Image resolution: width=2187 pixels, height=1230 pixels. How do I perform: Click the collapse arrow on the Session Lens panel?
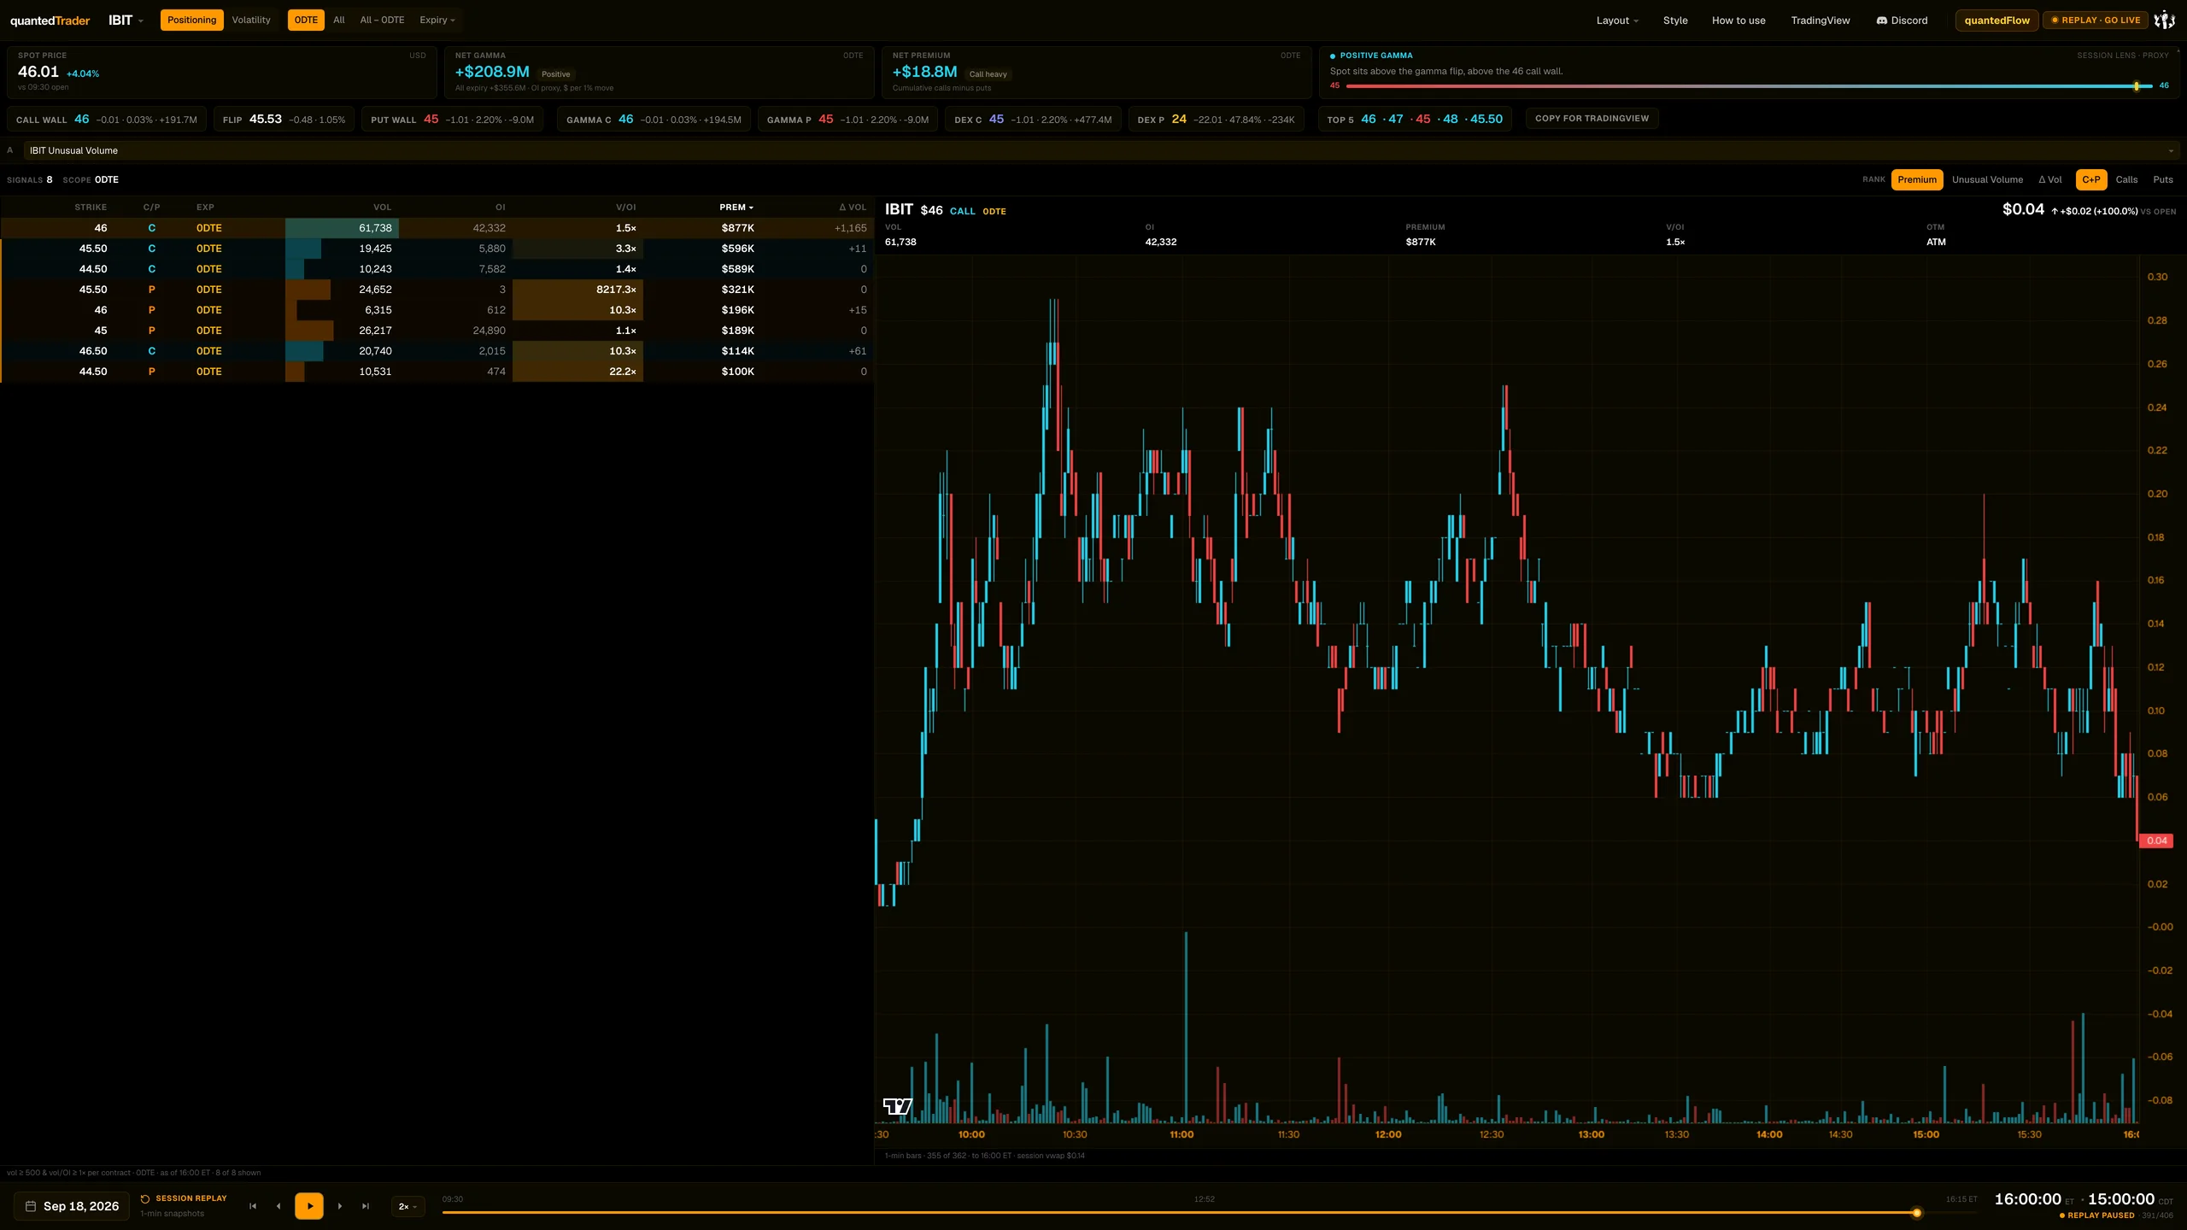coord(2178,51)
